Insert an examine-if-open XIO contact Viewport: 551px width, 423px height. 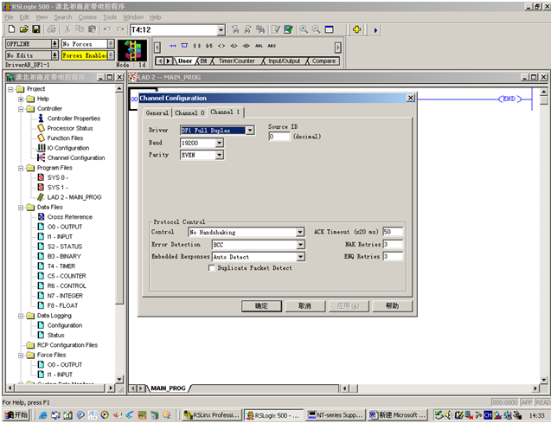209,46
